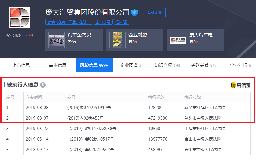The width and height of the screenshot is (256, 161).
Task: Switch to the 基本信息 tab
Action: pyautogui.click(x=57, y=65)
